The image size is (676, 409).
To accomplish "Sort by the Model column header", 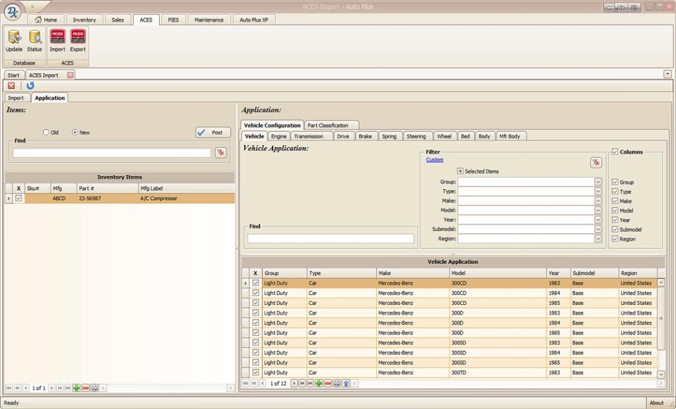I will pyautogui.click(x=498, y=273).
